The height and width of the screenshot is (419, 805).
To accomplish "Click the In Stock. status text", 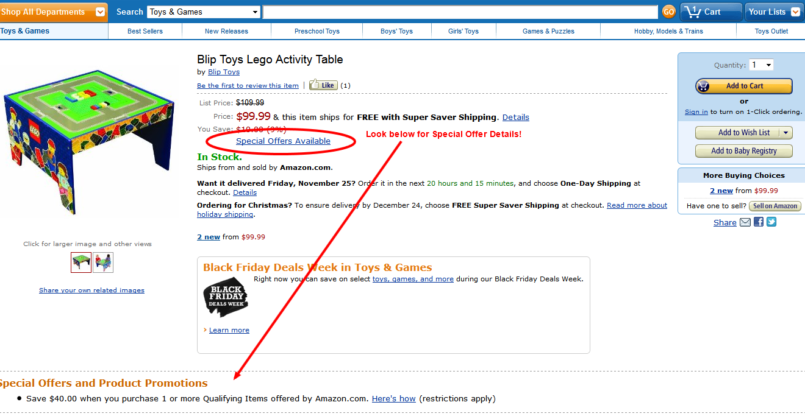I will pyautogui.click(x=220, y=157).
